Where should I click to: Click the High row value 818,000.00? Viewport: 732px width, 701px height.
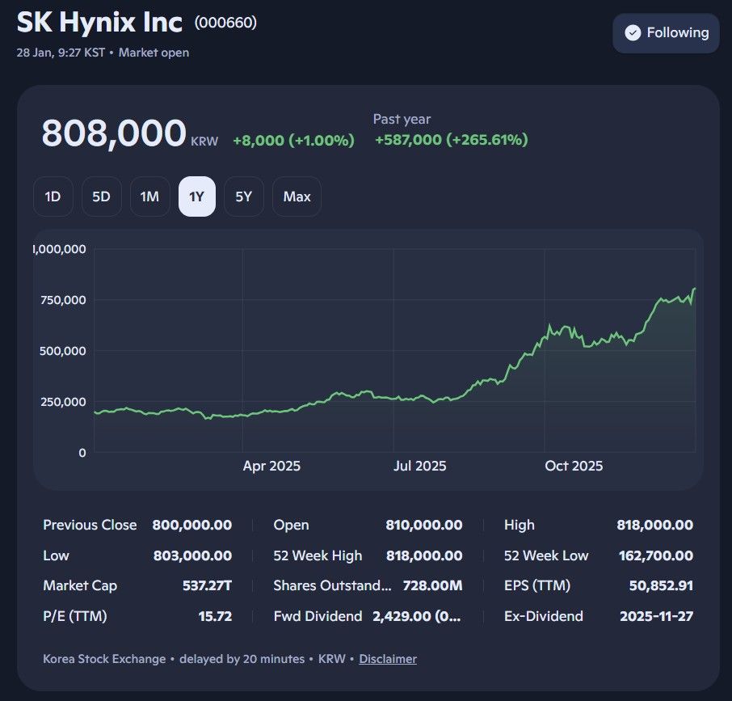(654, 525)
